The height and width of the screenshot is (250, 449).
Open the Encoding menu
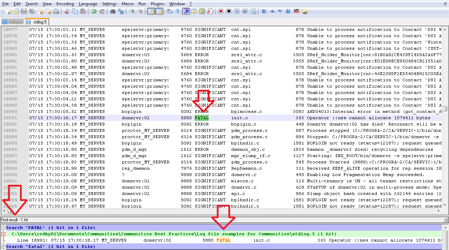coord(65,4)
